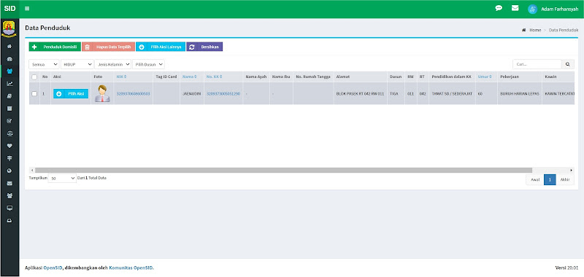584x277 pixels.
Task: Open the dashboard gauge icon in sidebar
Action: point(9,59)
